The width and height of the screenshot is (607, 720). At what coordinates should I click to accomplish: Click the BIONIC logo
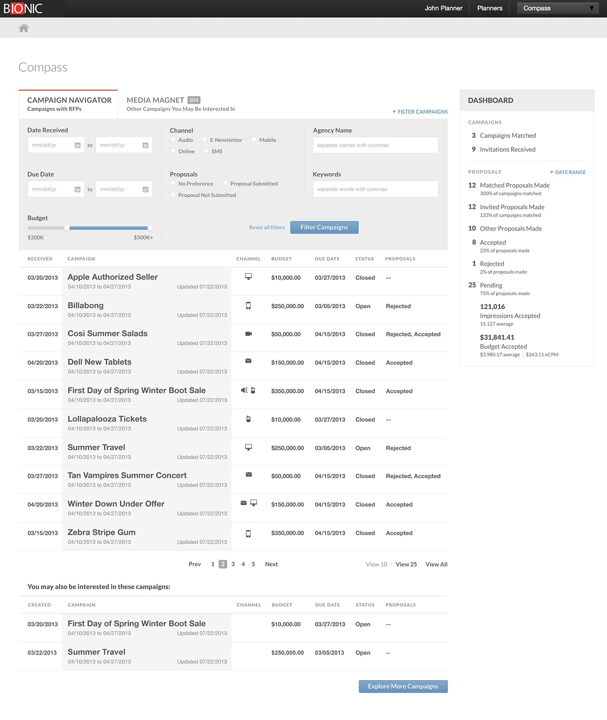23,9
